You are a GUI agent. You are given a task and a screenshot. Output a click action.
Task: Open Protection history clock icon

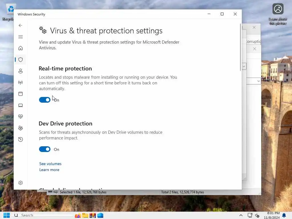click(x=21, y=139)
